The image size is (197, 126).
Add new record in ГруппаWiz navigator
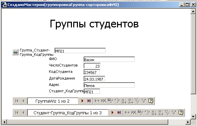coord(97,101)
